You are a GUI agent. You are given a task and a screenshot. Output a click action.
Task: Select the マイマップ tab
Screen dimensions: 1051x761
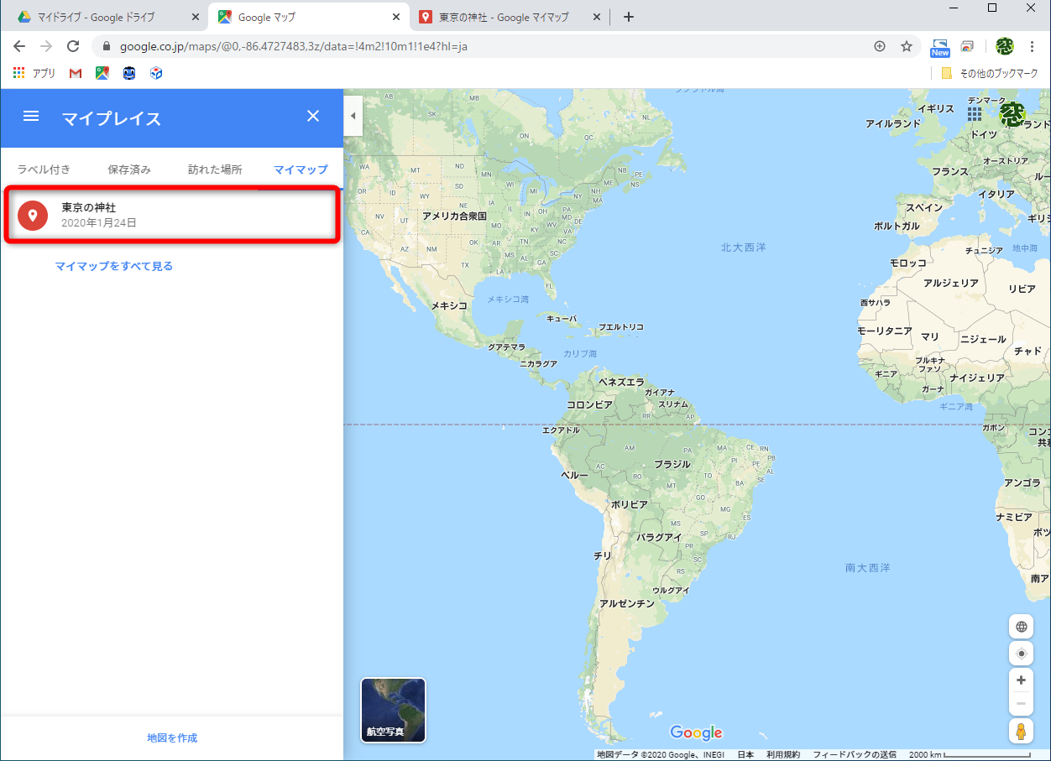tap(301, 169)
